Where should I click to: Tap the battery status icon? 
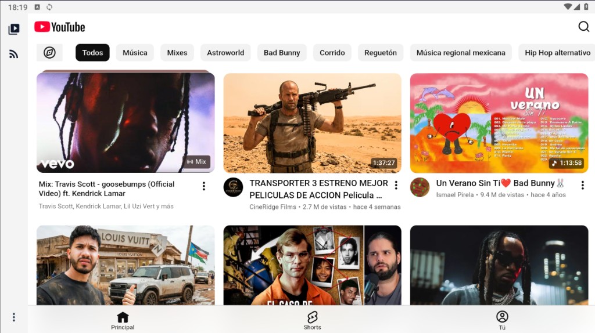(586, 7)
